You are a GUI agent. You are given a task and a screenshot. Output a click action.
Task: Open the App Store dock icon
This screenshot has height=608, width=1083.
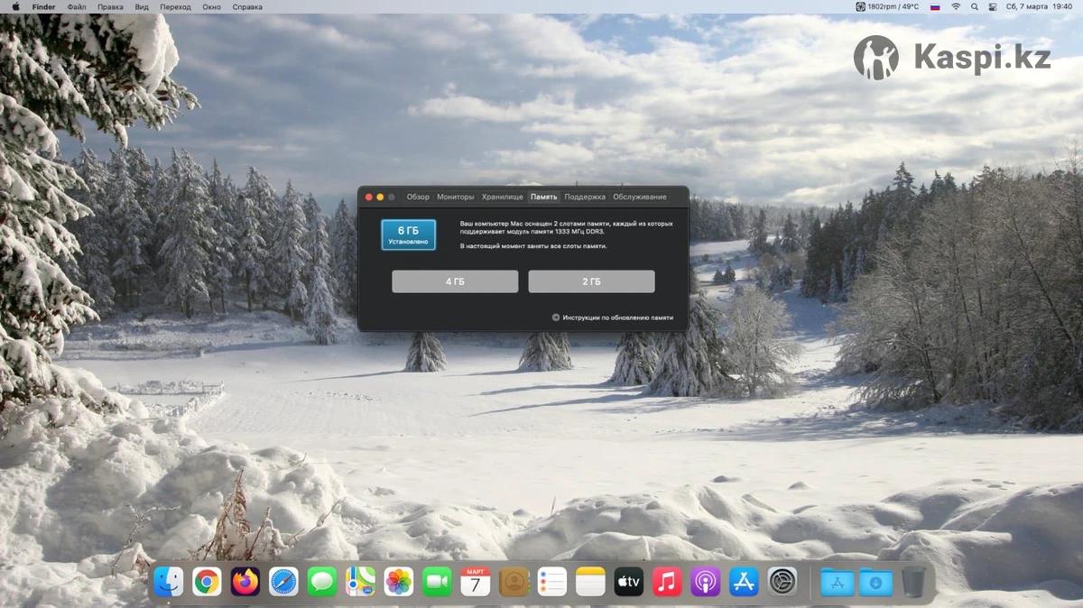(744, 582)
